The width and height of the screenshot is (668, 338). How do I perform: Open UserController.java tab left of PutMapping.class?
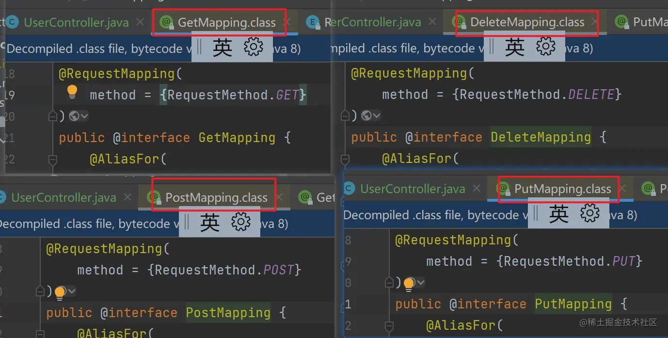tap(413, 189)
